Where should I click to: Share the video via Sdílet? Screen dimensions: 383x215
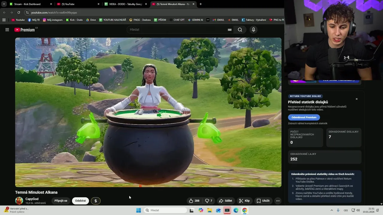(226, 201)
